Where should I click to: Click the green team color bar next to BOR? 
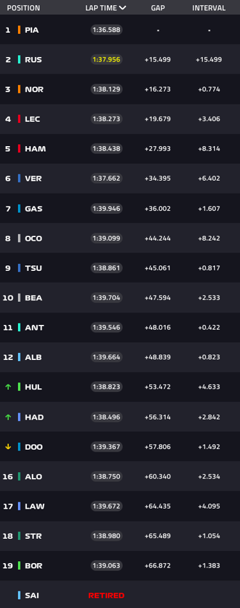[x=19, y=566]
